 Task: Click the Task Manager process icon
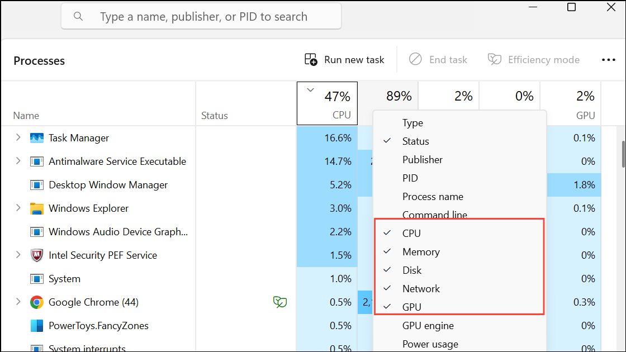(36, 138)
